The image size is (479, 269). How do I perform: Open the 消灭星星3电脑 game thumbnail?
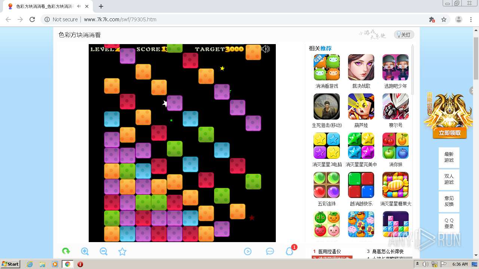tap(327, 146)
